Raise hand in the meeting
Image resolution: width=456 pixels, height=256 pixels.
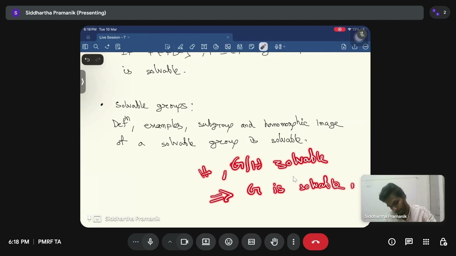[274, 242]
